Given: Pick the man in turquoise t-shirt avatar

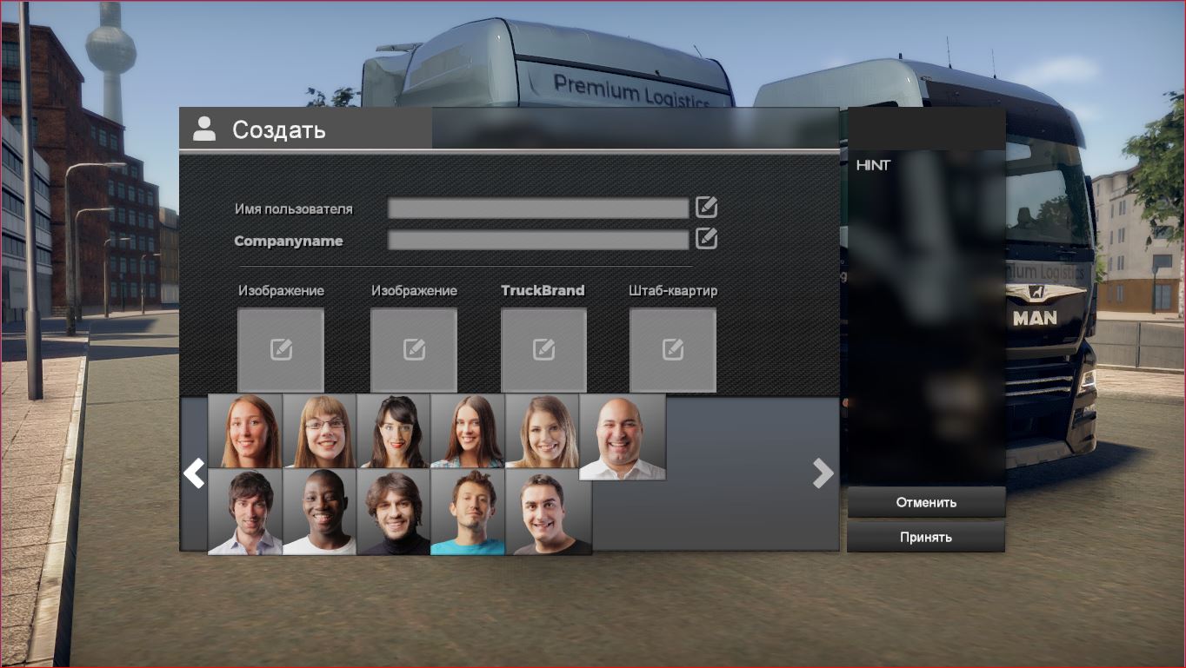Looking at the screenshot, I should 468,512.
